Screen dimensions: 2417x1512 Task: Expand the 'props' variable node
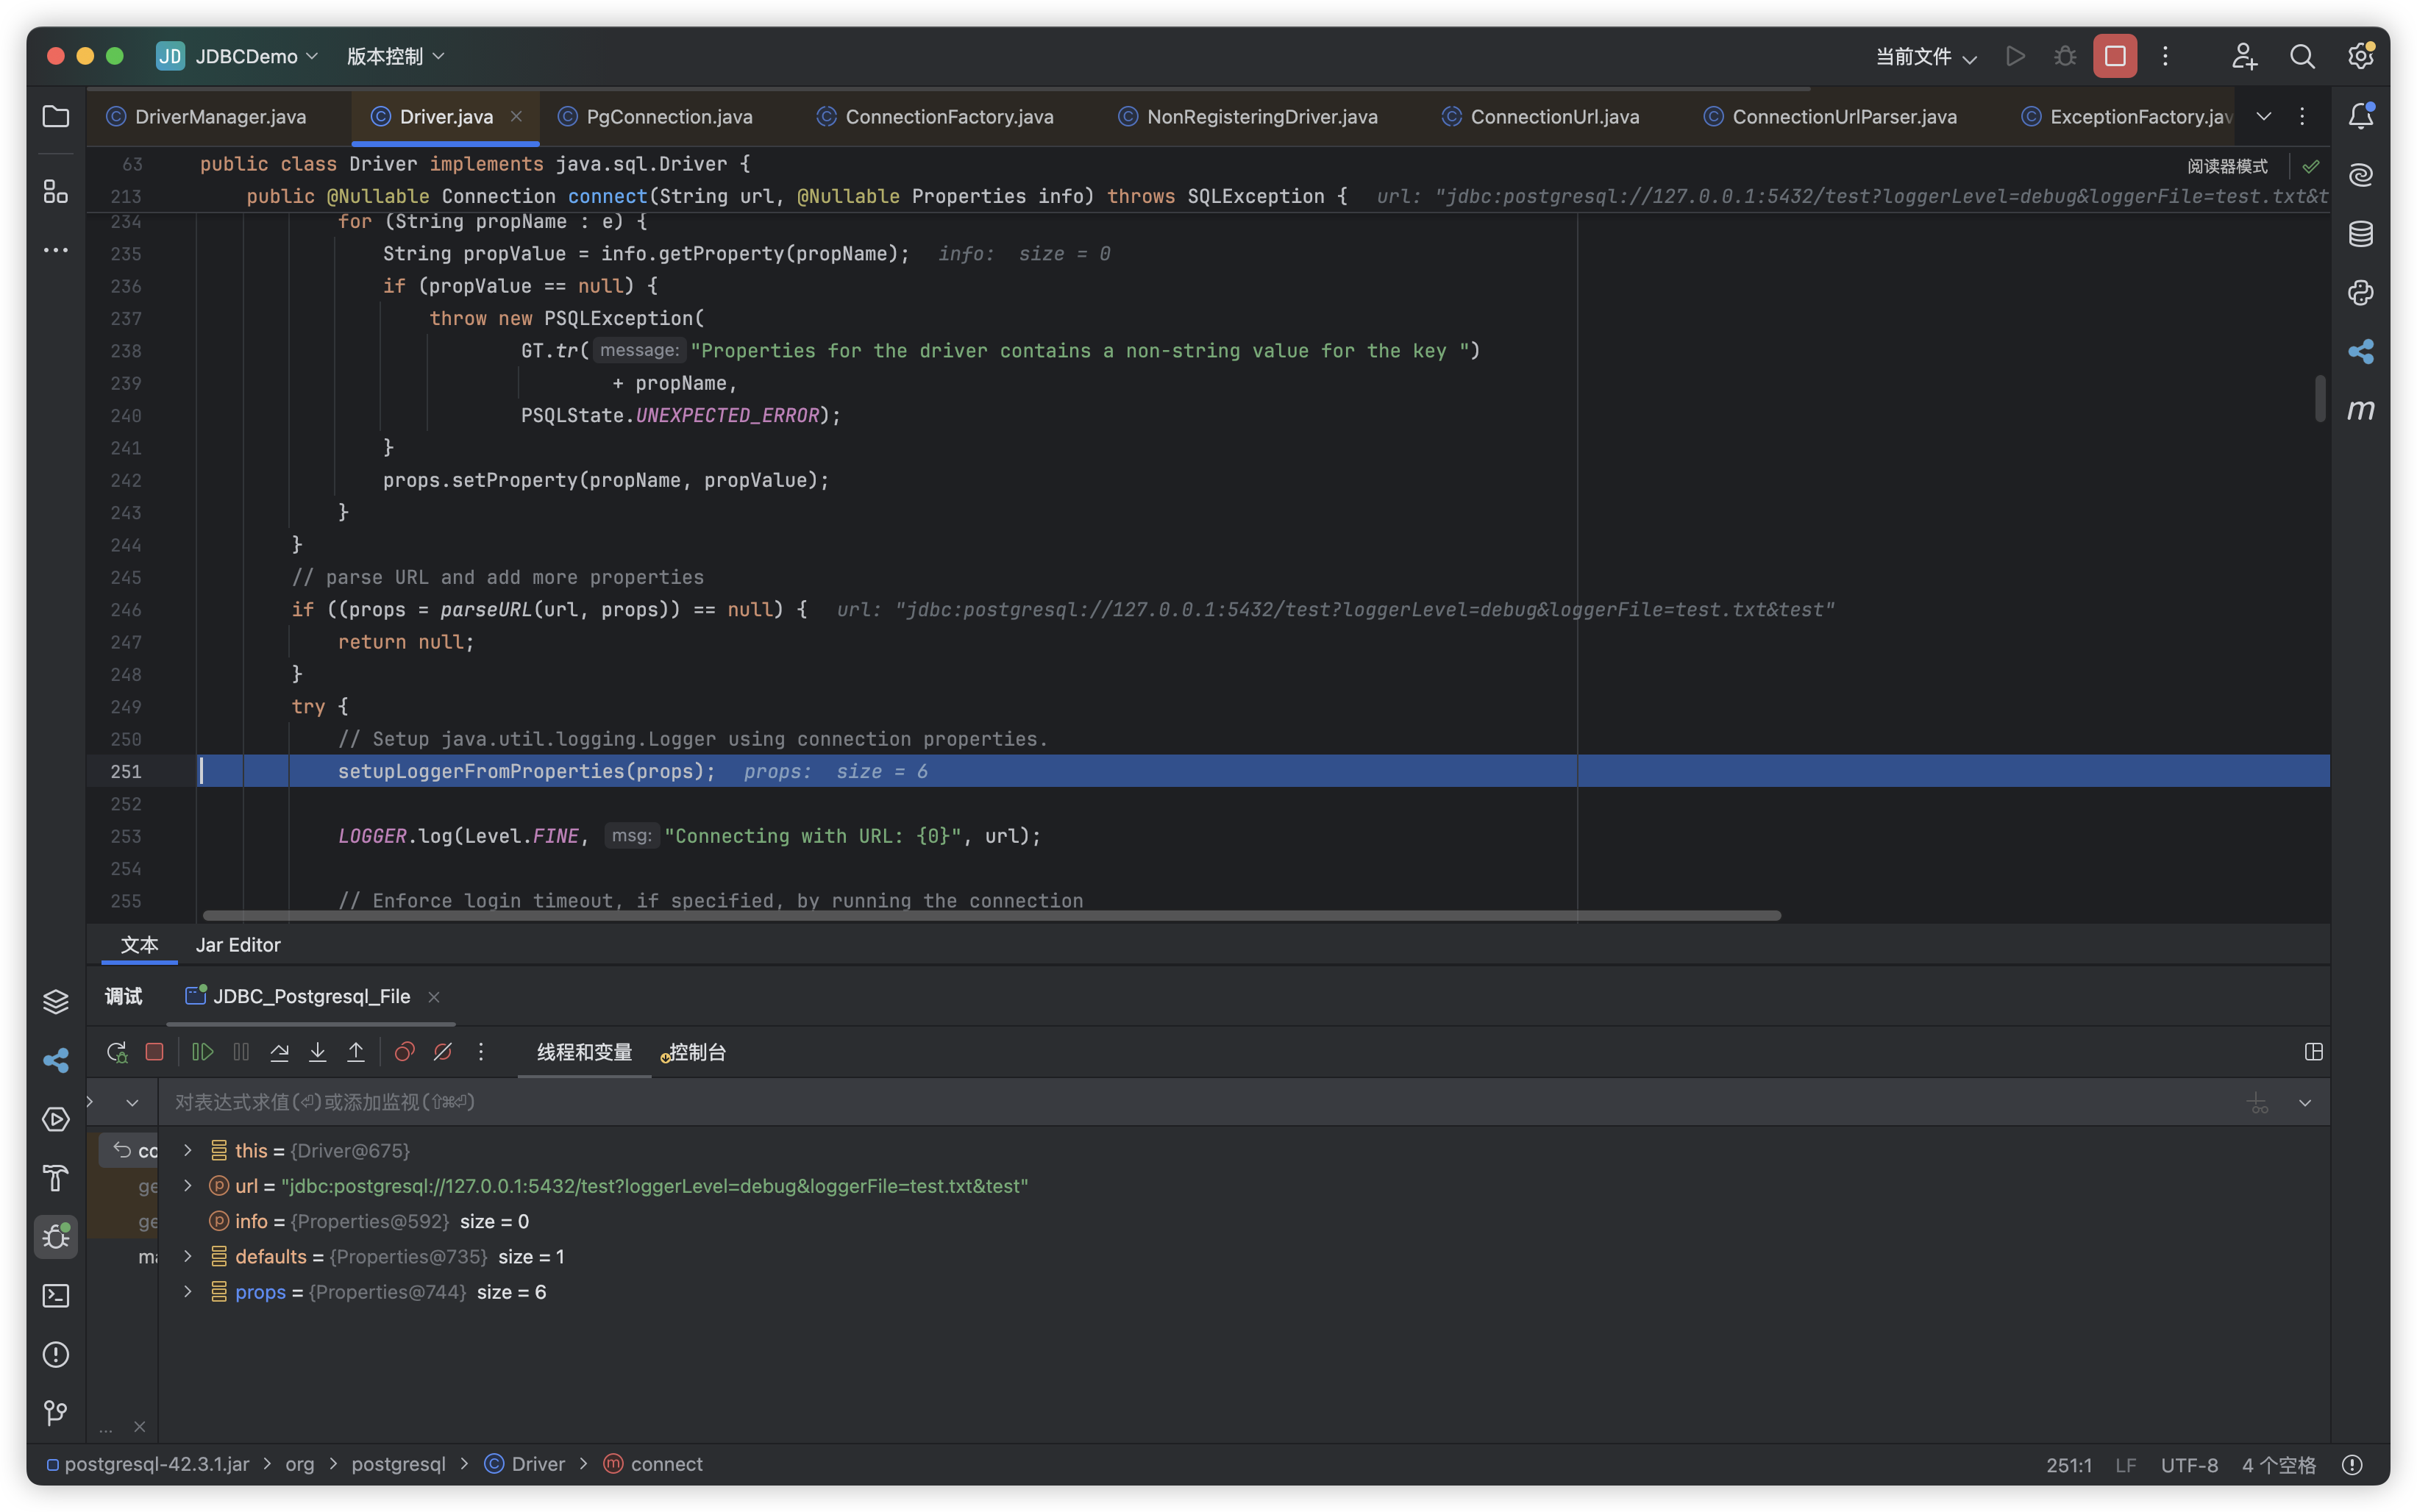tap(187, 1292)
